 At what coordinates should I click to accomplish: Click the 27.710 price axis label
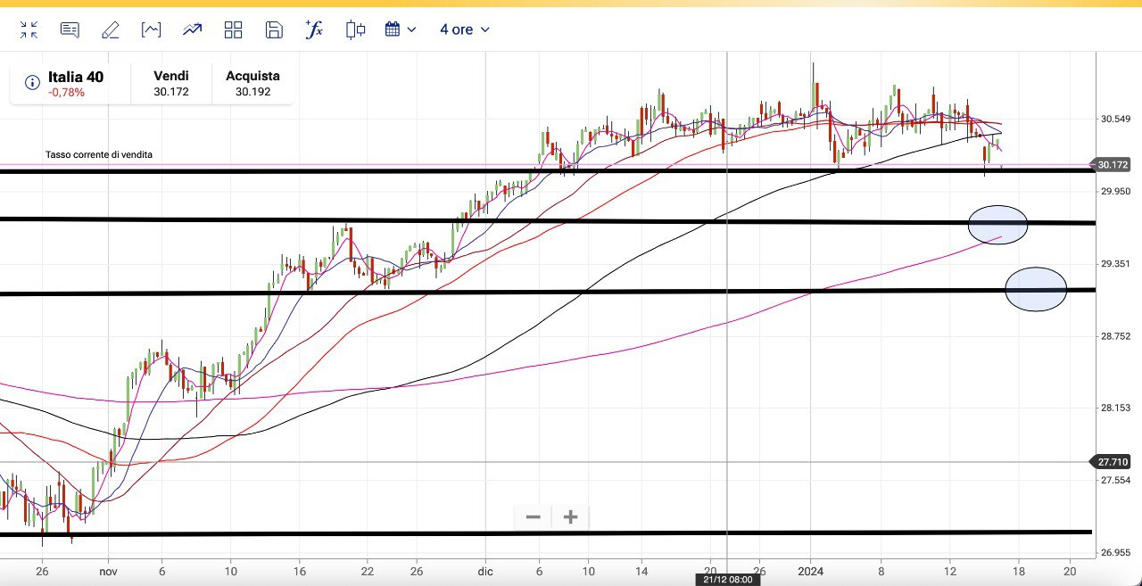pyautogui.click(x=1113, y=462)
